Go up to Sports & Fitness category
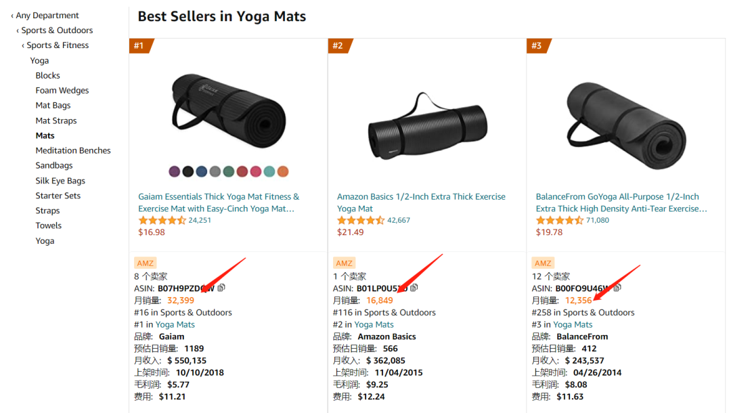 tap(55, 45)
